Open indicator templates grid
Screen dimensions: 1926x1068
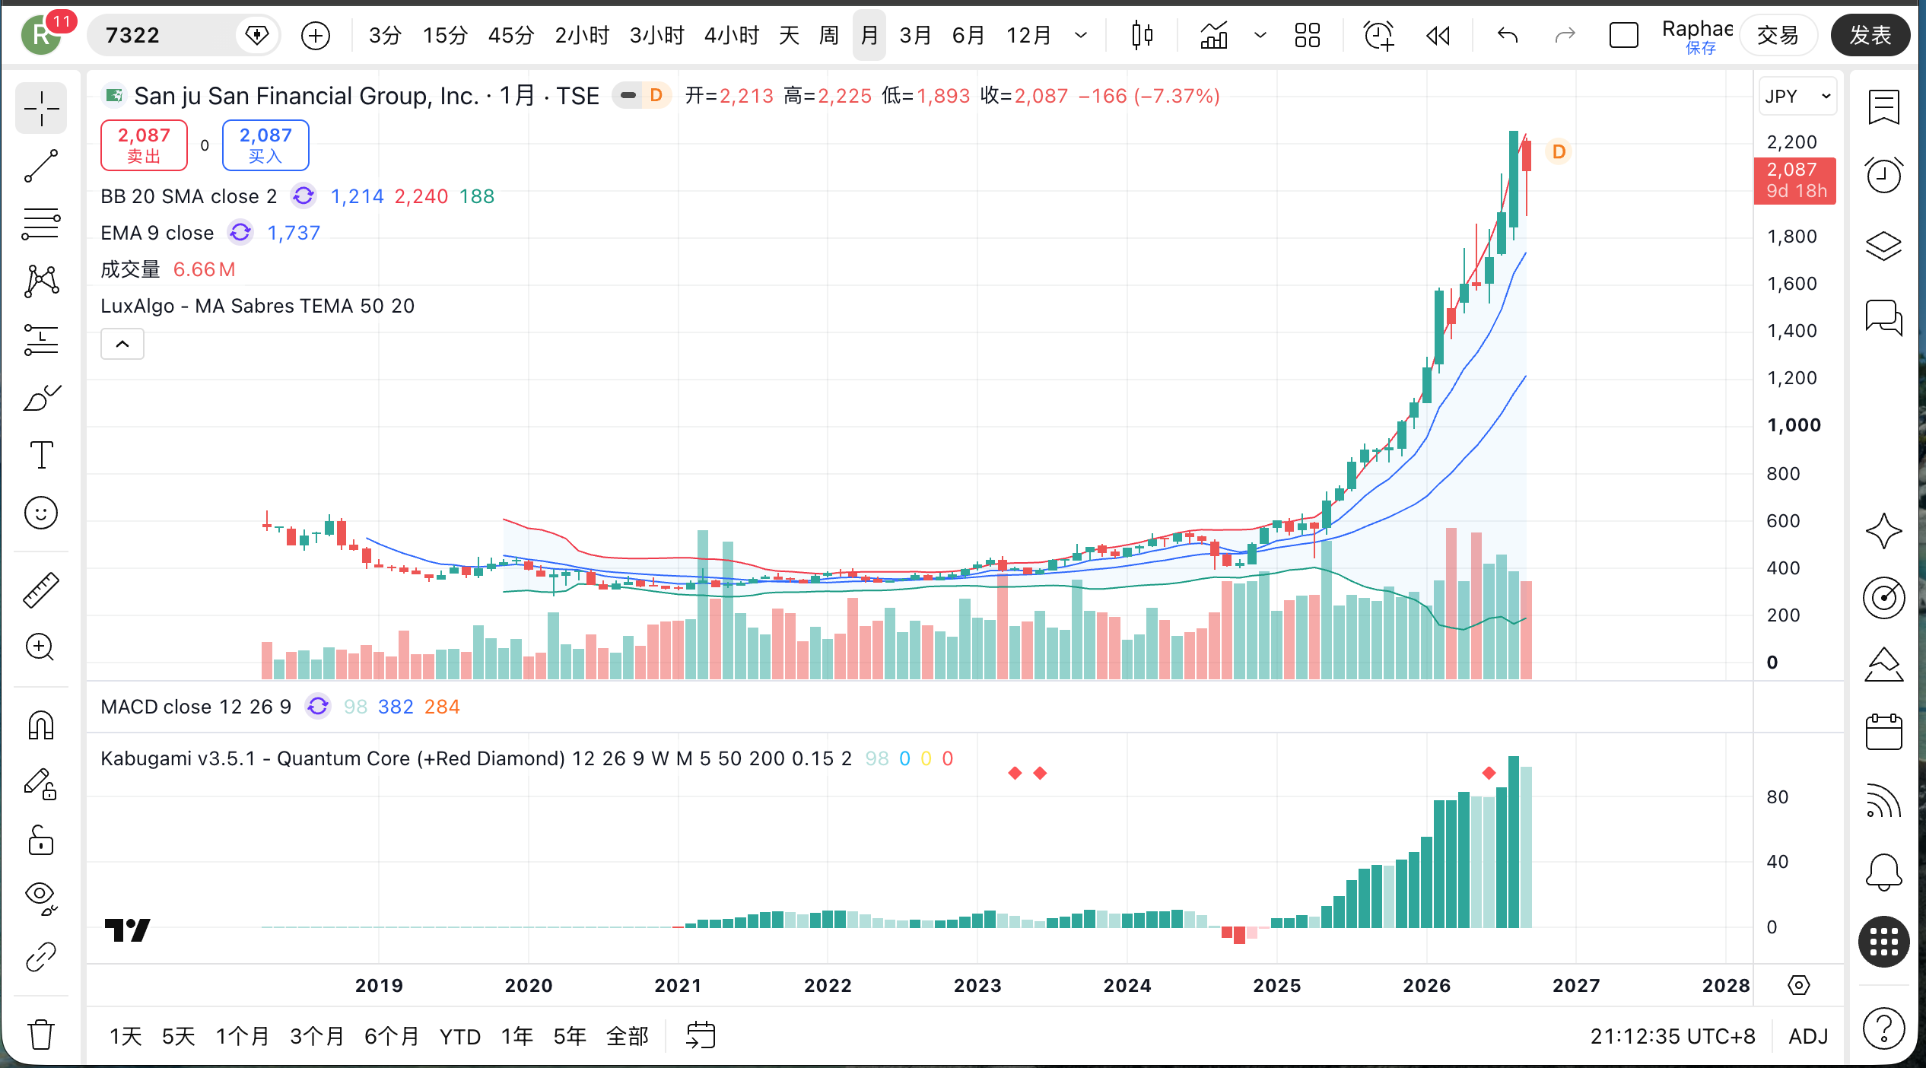tap(1307, 35)
